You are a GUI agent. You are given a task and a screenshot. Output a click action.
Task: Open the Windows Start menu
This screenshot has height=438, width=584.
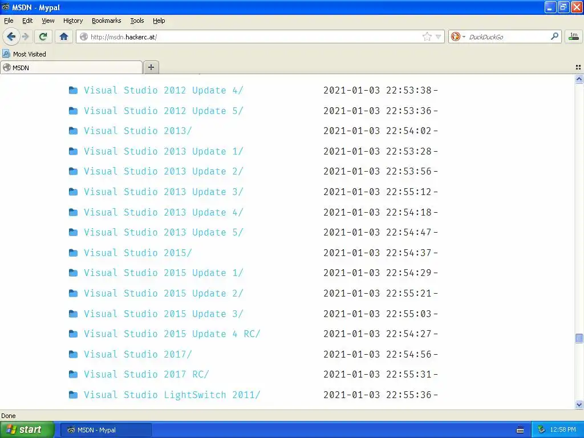tap(27, 429)
